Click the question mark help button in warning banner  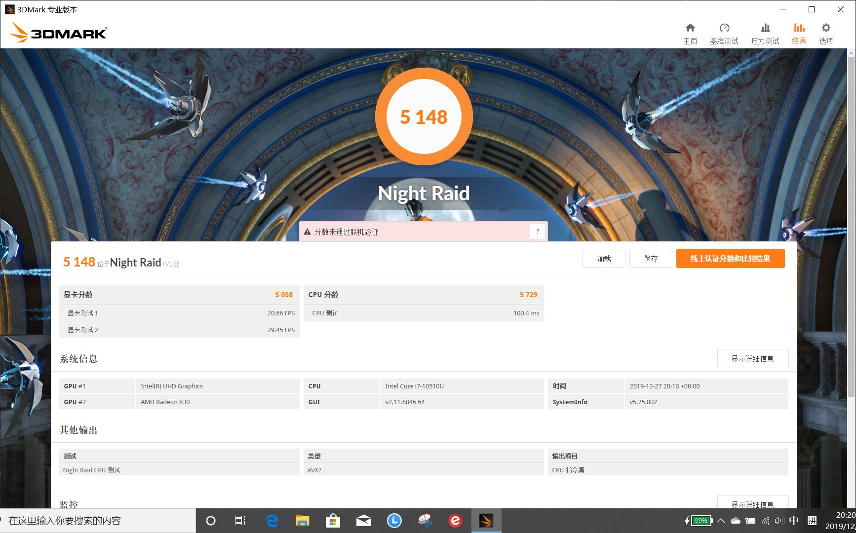tap(538, 231)
